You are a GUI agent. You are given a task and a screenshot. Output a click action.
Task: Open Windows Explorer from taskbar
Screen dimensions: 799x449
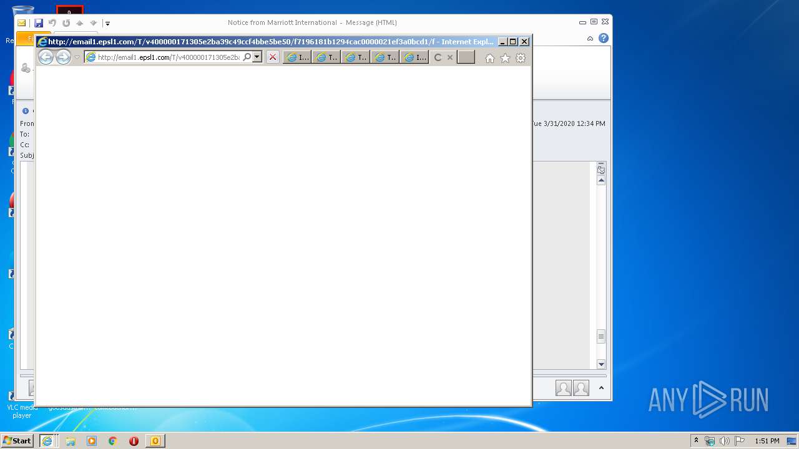[x=71, y=441]
